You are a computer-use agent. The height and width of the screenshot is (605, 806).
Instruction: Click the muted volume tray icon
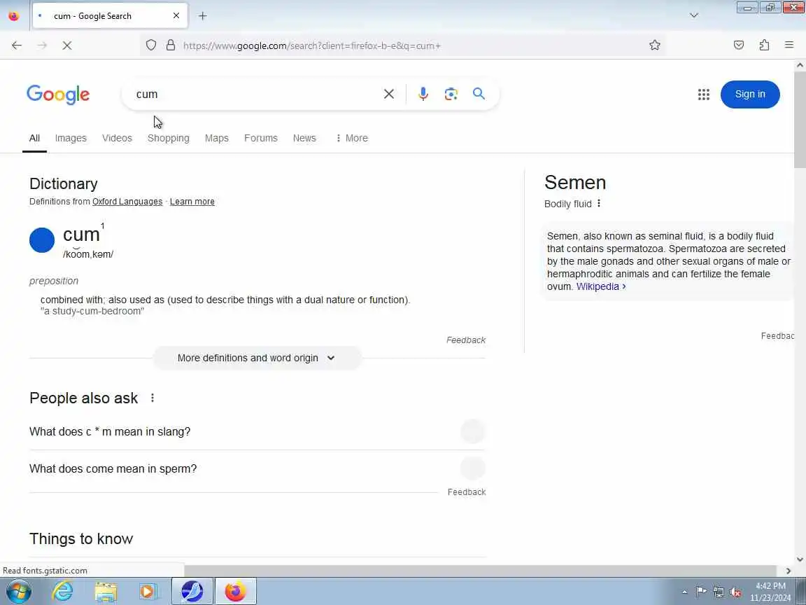(735, 592)
